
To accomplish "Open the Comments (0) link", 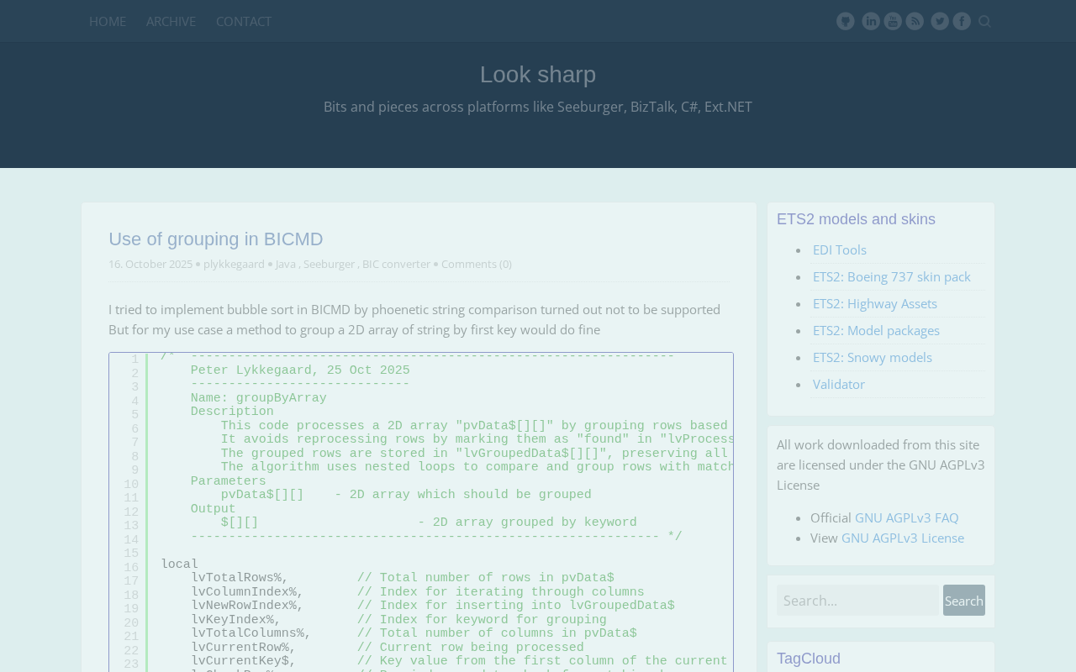I will [477, 264].
